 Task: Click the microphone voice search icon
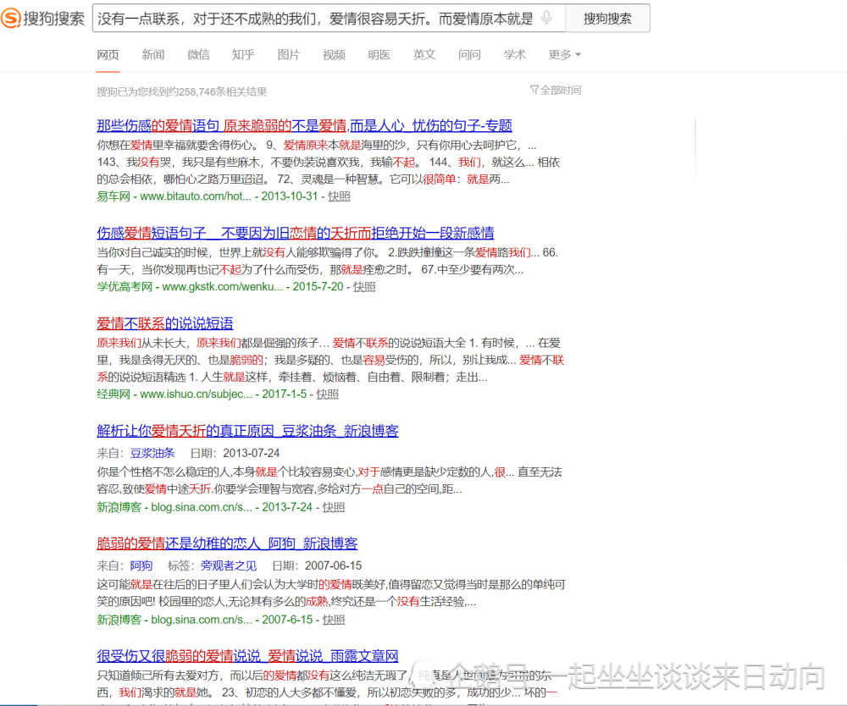(547, 18)
